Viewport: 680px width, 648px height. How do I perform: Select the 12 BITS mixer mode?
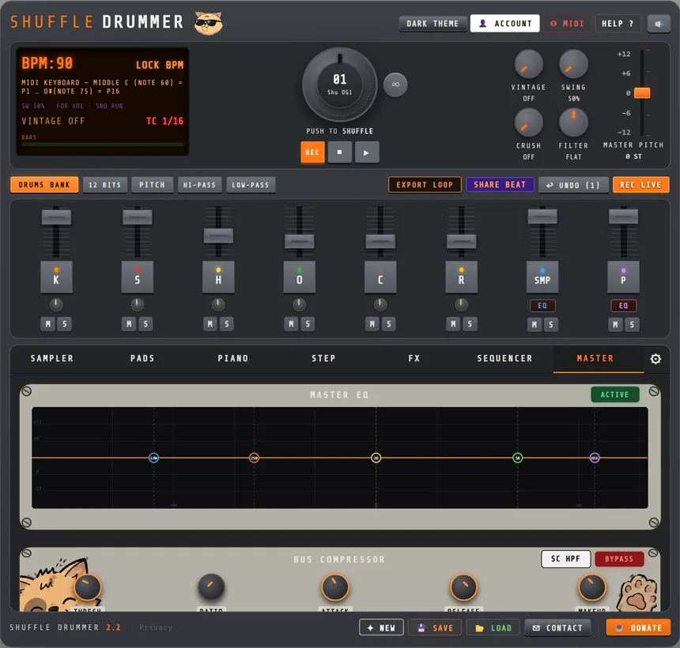tap(105, 185)
